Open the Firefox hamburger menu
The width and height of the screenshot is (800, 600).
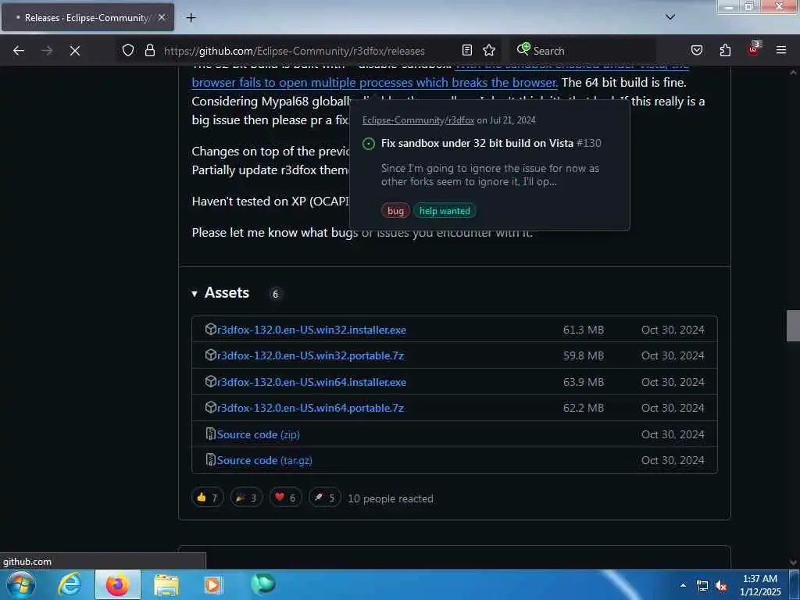pos(780,50)
